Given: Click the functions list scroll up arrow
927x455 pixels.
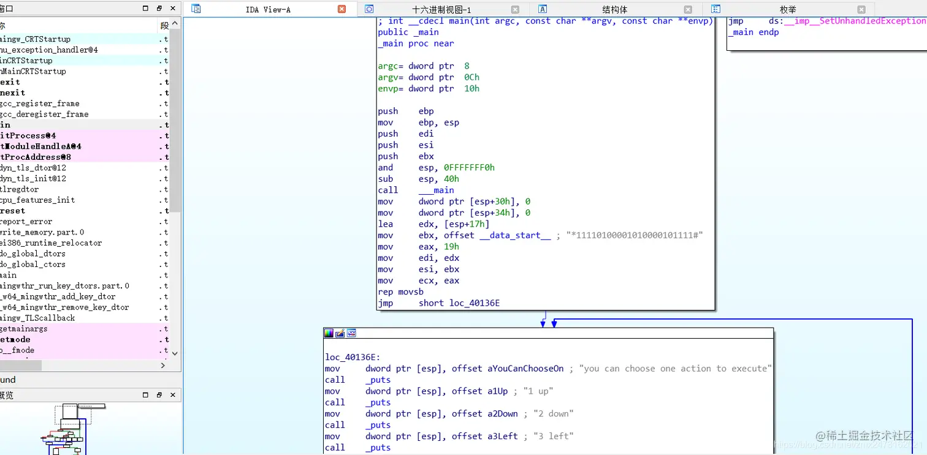Looking at the screenshot, I should (x=175, y=23).
